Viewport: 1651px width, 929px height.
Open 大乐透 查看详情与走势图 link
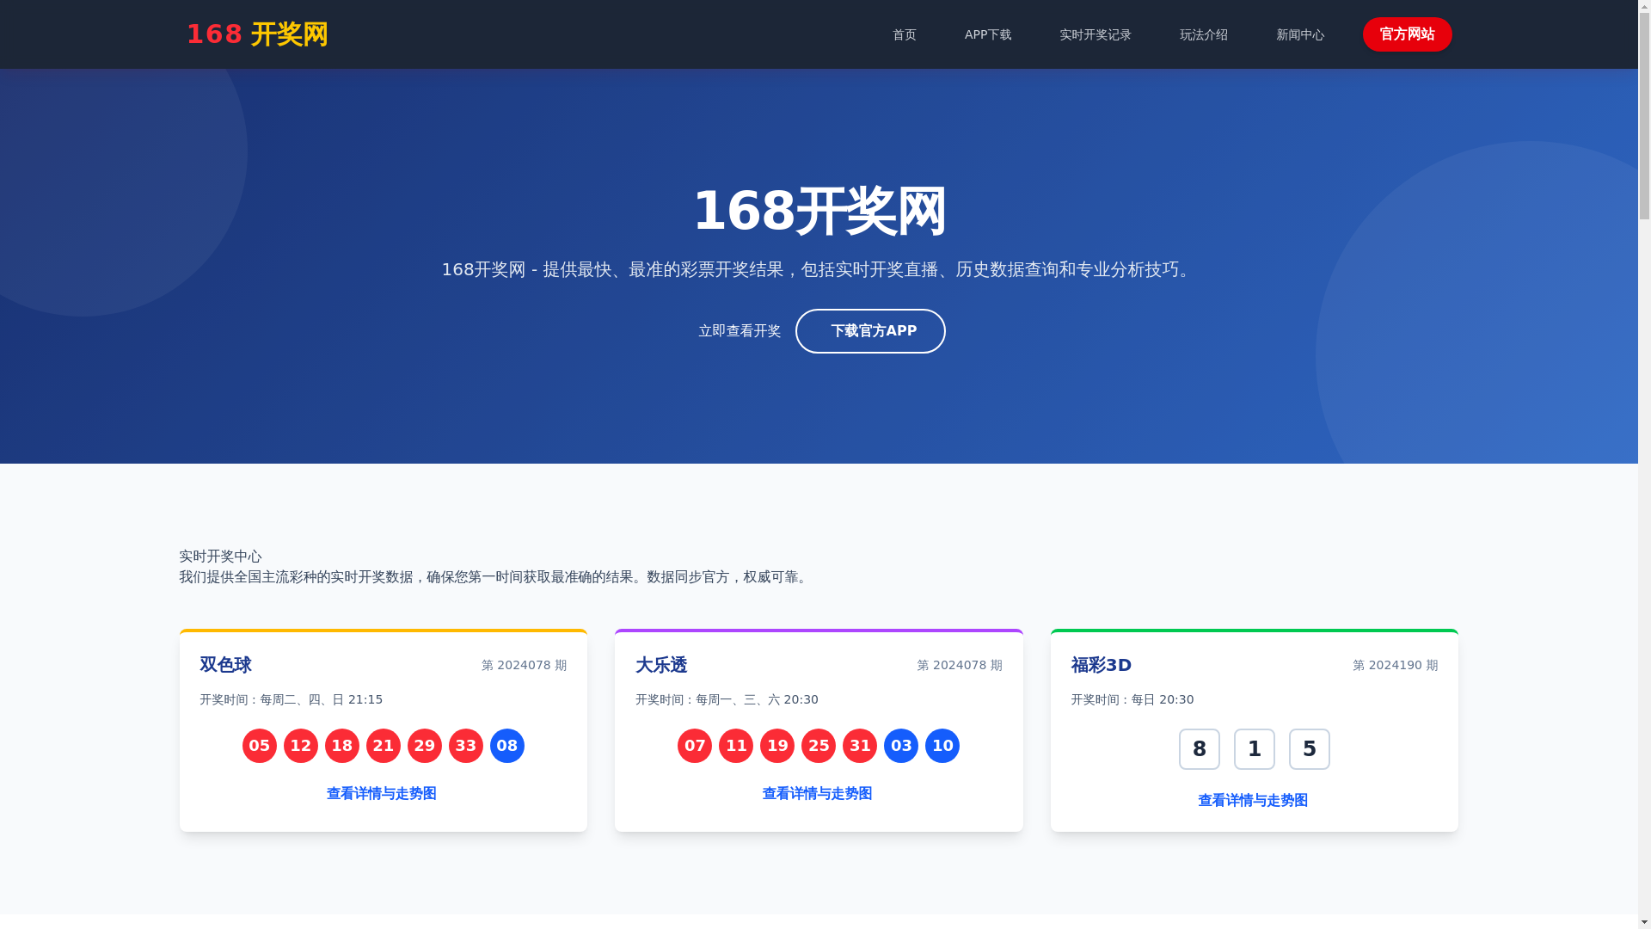coord(817,793)
